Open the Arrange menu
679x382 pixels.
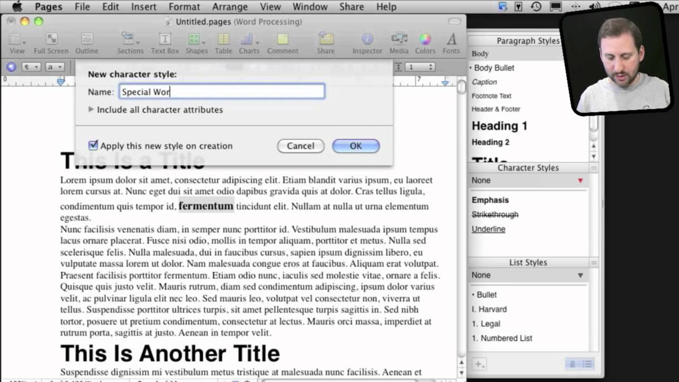point(230,7)
